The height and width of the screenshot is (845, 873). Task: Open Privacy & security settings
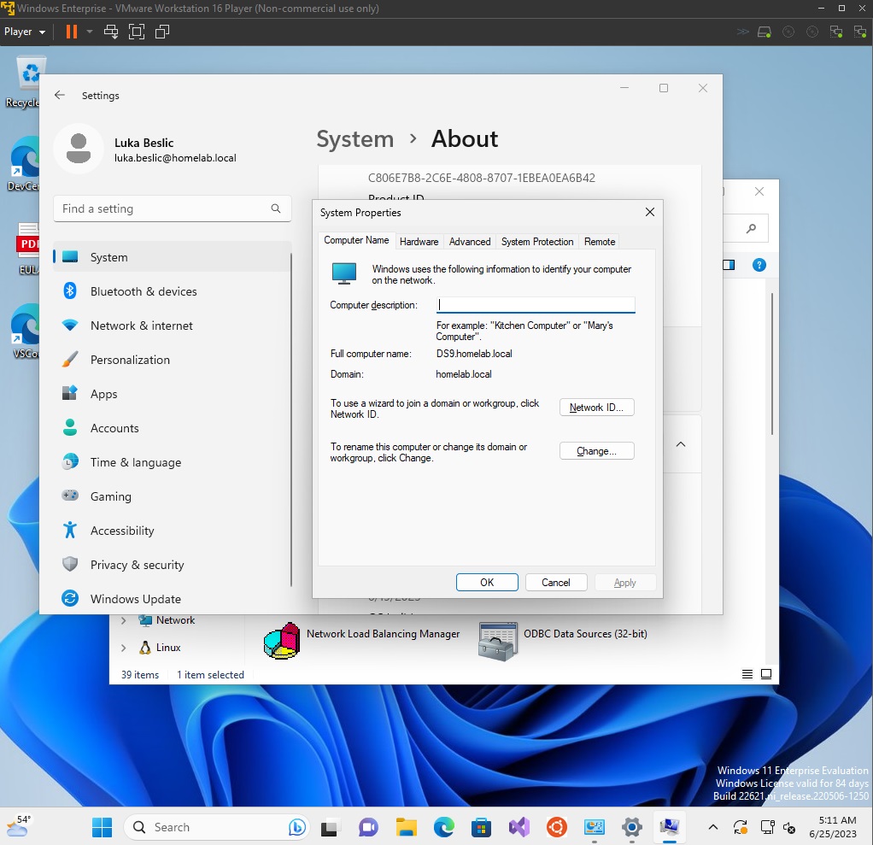(172, 565)
